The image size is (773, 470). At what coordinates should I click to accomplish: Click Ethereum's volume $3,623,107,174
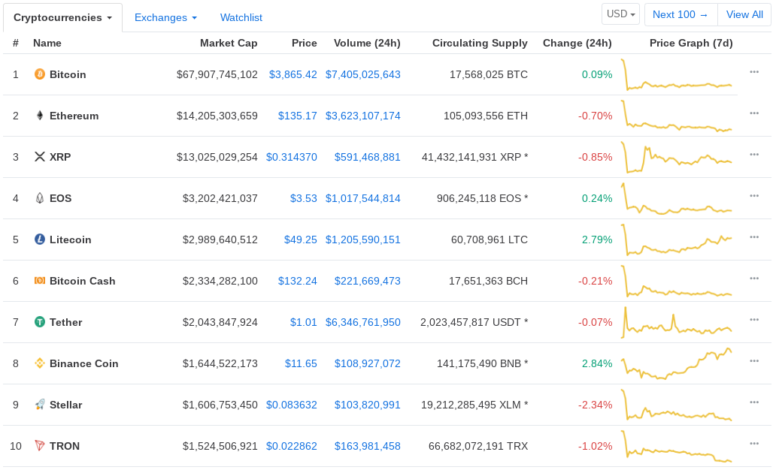(363, 116)
